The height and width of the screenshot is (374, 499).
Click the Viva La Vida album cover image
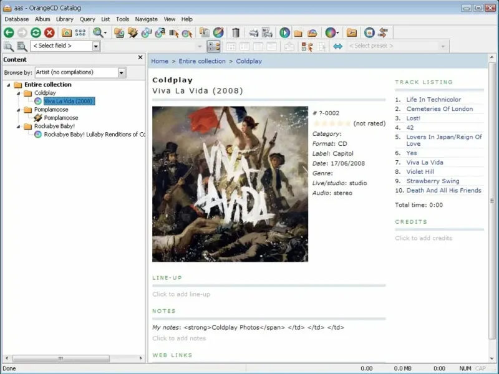(x=230, y=184)
